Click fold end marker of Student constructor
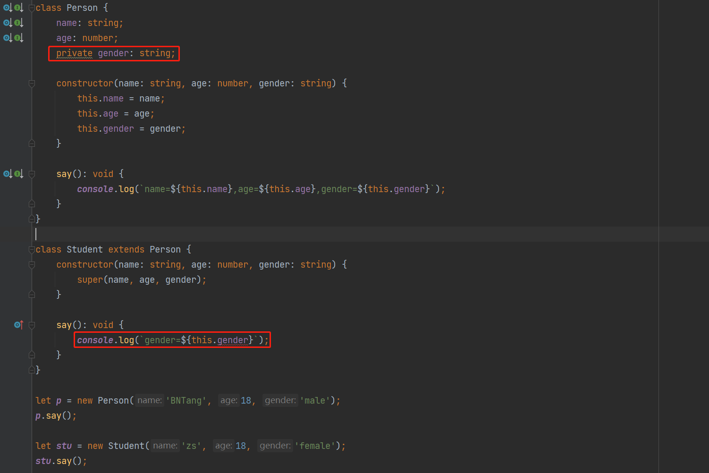Image resolution: width=709 pixels, height=473 pixels. pos(32,295)
